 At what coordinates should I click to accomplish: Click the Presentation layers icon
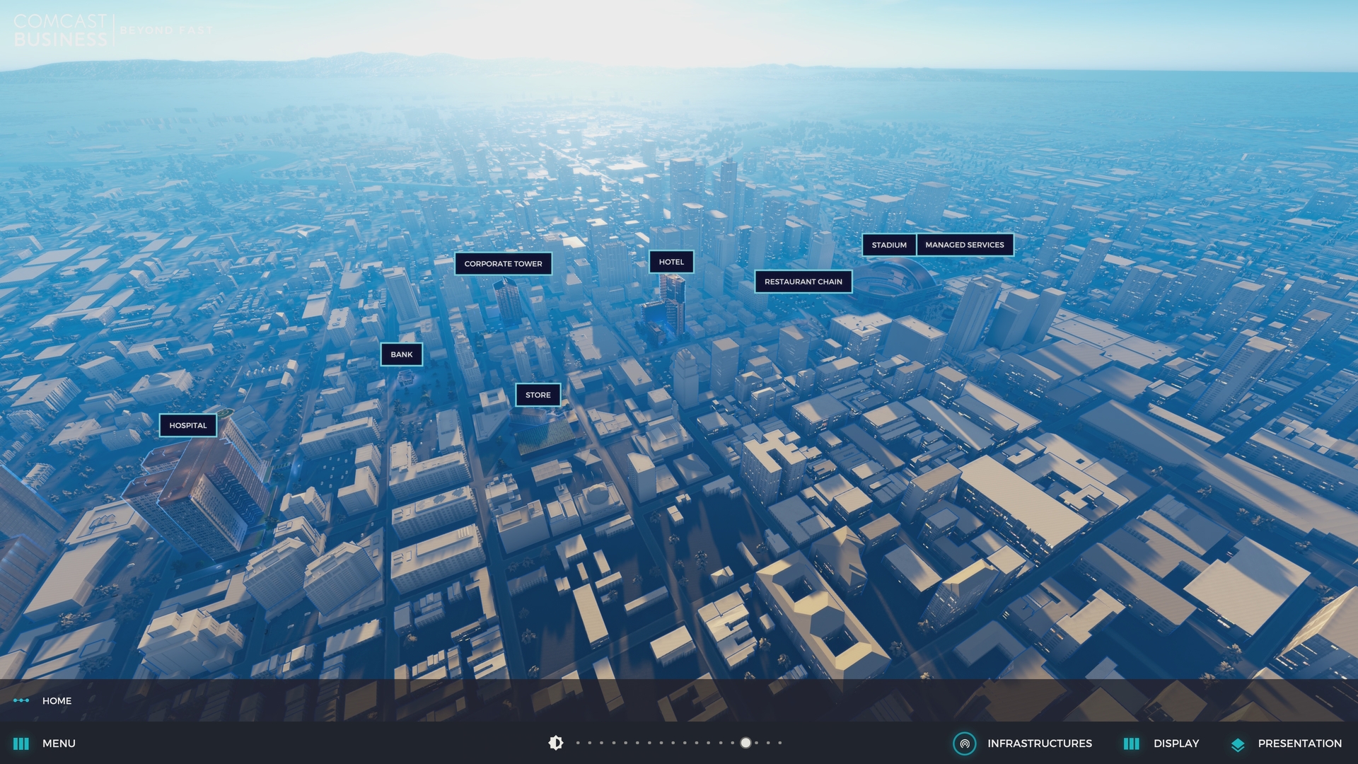1238,744
